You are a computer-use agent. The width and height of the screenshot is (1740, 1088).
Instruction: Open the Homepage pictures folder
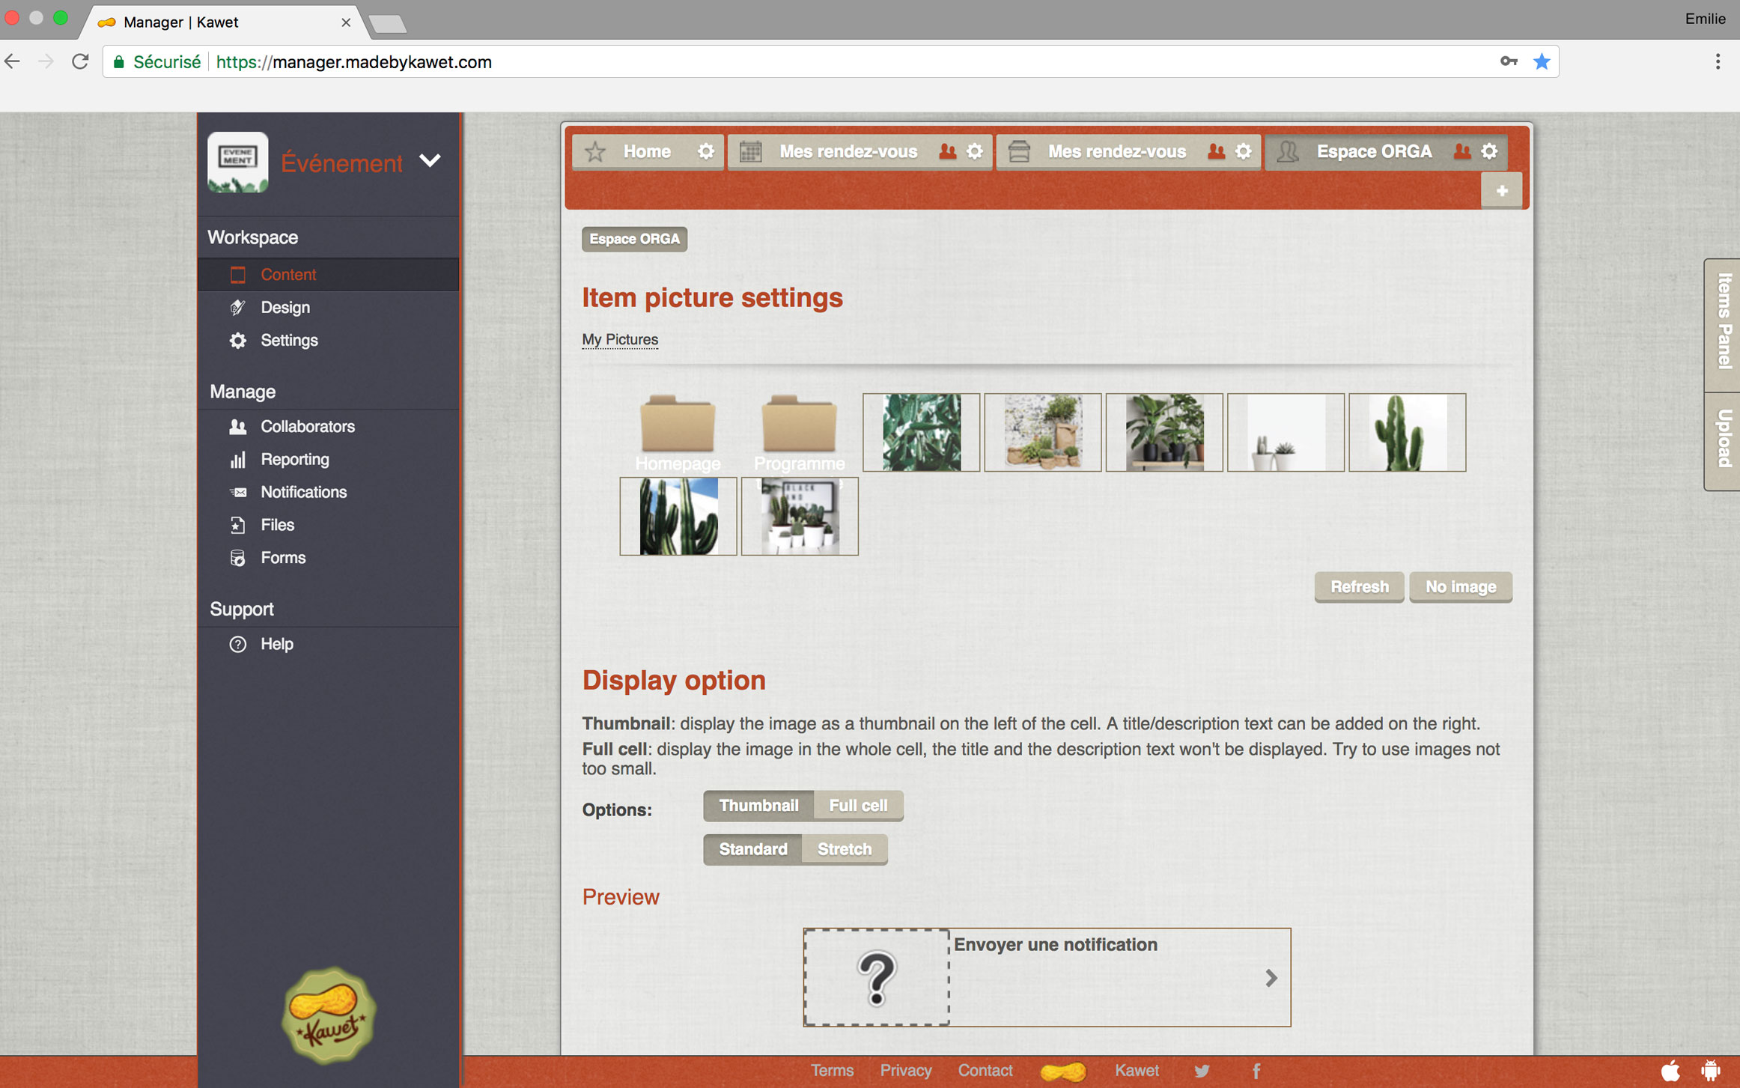click(678, 427)
